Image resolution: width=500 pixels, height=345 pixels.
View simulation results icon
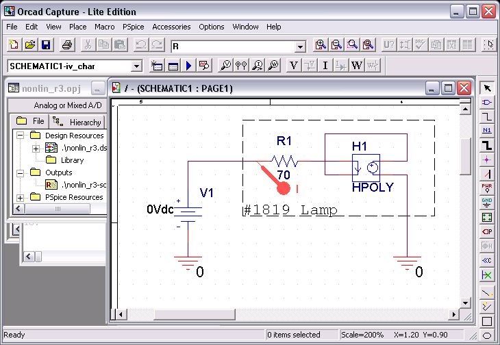pos(204,66)
